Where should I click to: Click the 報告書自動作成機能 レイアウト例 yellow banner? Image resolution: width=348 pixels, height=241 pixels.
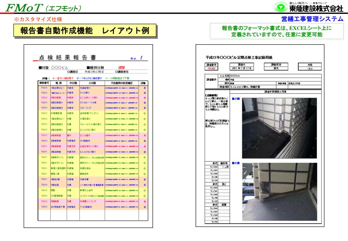[85, 30]
